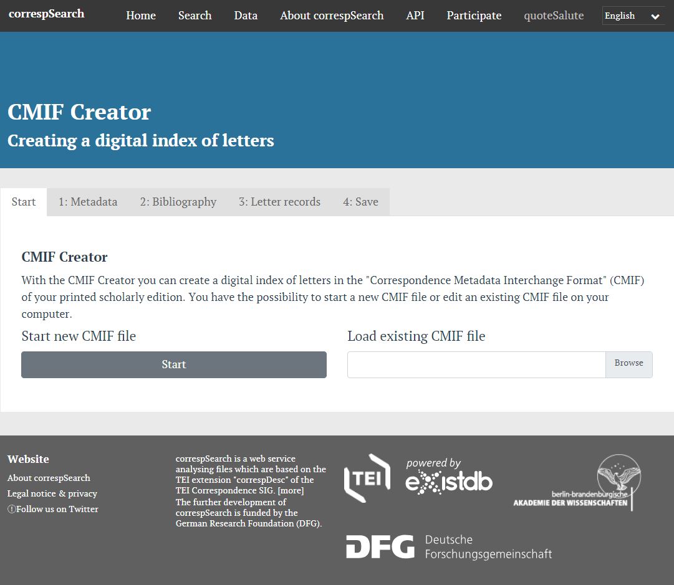Click the Start new CMIF file button
674x585 pixels.
coord(174,364)
